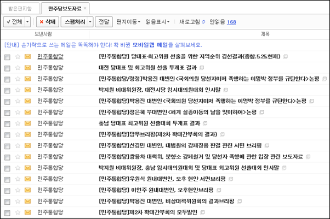Tick checkbox for 대전시당 임시대의원대회 인사말 mail
This screenshot has width=330, height=219.
click(7, 91)
